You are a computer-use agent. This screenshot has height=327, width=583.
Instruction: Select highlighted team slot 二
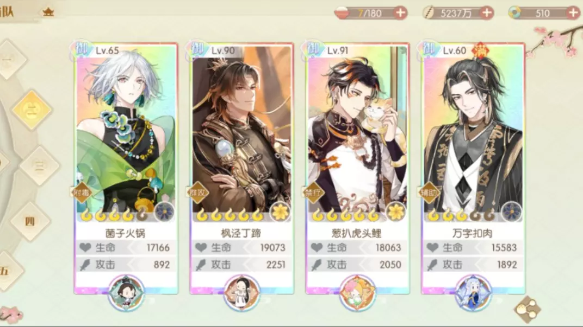click(32, 110)
